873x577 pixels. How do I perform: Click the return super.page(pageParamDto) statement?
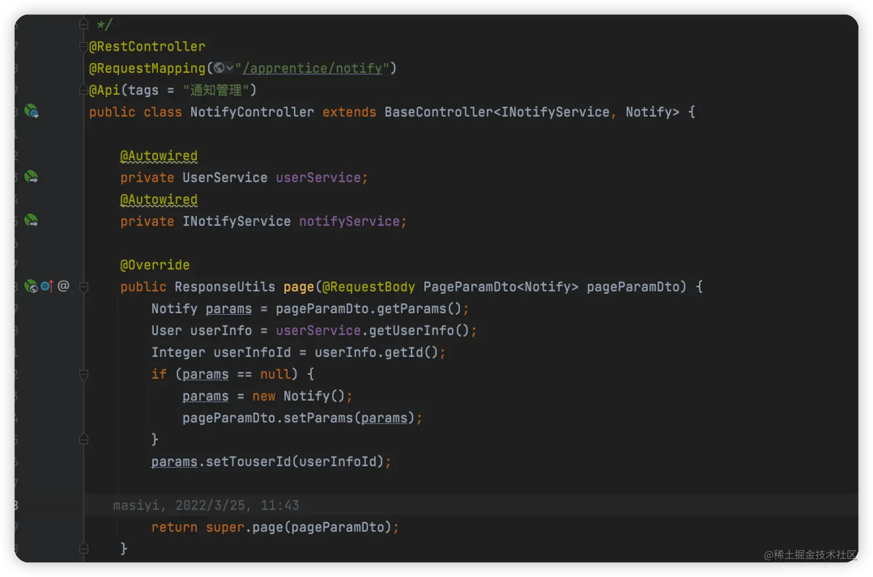(x=275, y=527)
